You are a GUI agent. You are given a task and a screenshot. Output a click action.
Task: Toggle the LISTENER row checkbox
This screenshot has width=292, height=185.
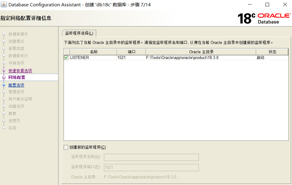point(66,58)
